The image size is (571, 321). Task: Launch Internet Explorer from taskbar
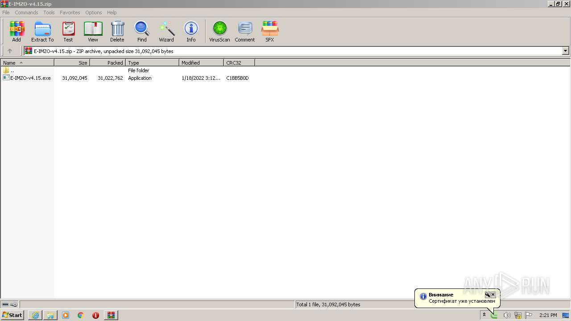[35, 315]
